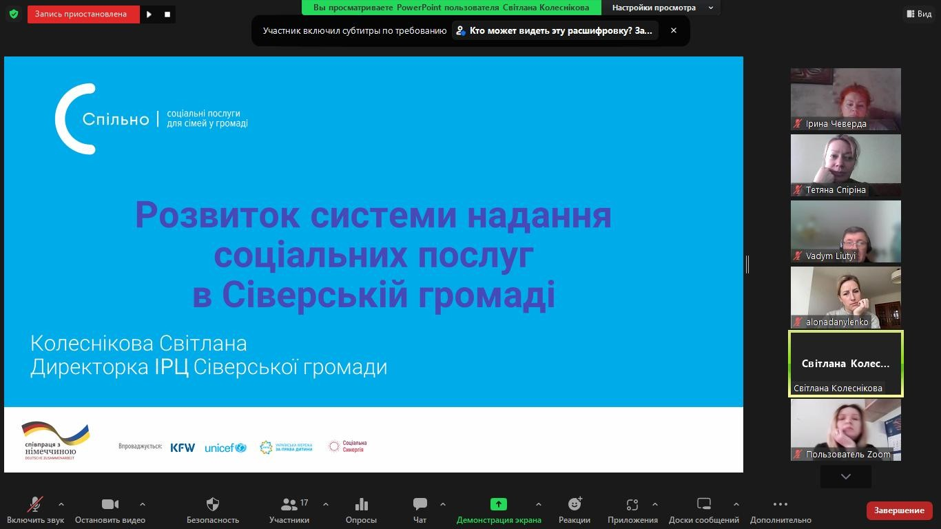Image resolution: width=941 pixels, height=529 pixels.
Task: Open the Безопасность (Security) menu
Action: coord(212,510)
